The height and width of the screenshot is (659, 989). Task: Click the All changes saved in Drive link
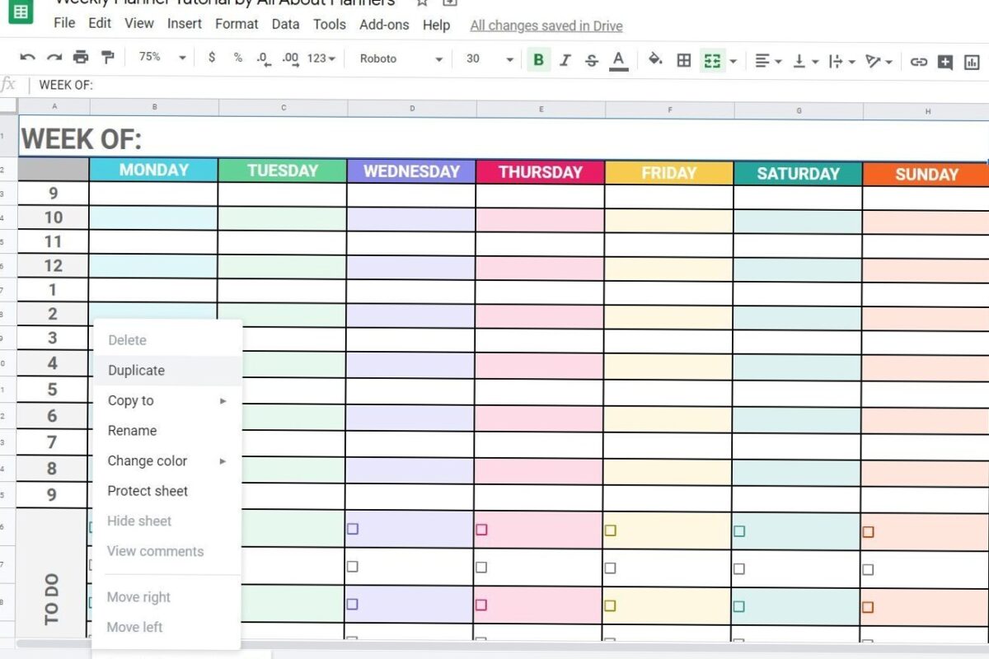click(546, 26)
